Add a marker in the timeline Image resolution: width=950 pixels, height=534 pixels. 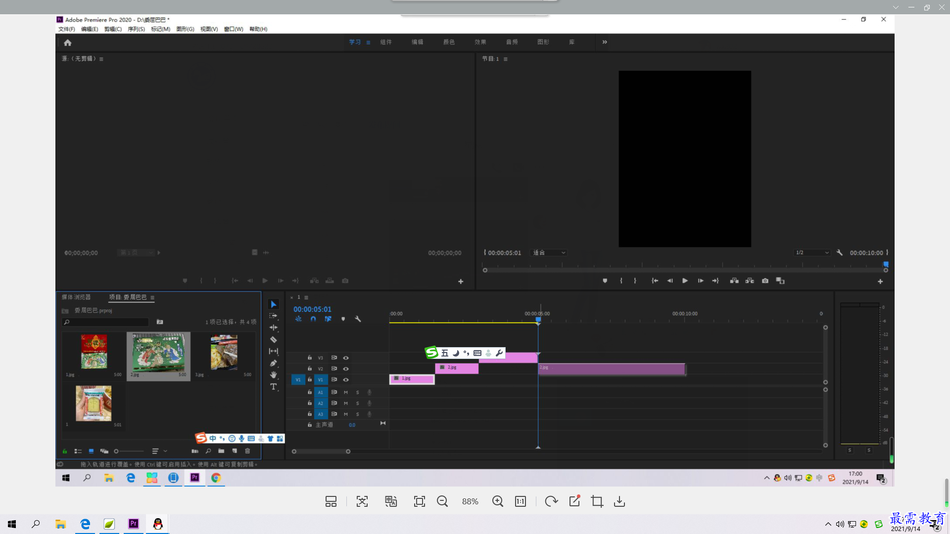coord(343,319)
